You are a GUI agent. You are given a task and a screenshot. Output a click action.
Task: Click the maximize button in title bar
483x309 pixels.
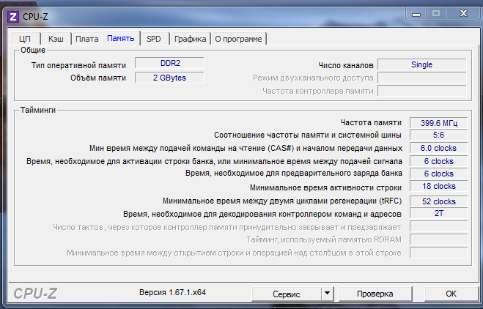coord(436,14)
